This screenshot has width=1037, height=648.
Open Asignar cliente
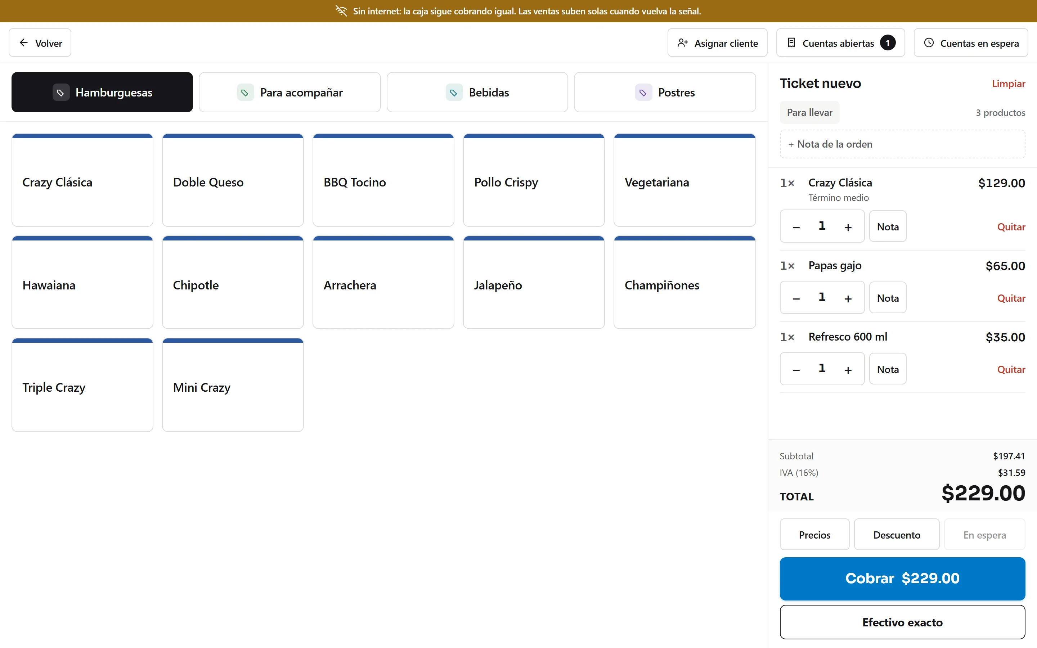[717, 43]
